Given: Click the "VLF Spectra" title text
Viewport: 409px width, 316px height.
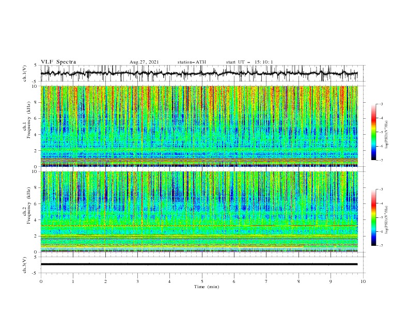Looking at the screenshot, I should [x=58, y=62].
